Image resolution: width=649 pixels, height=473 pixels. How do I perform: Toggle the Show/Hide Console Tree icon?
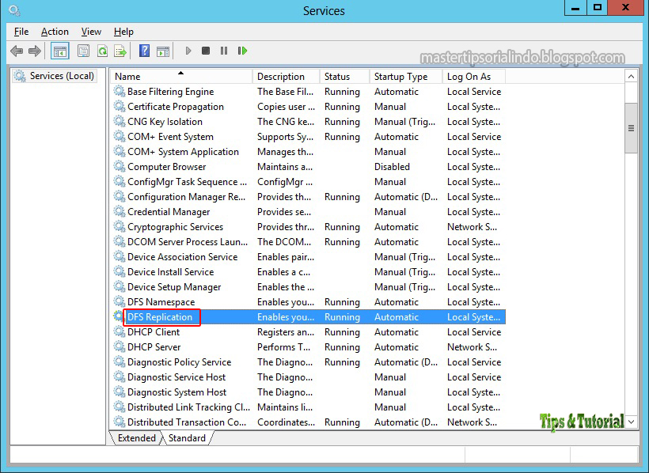59,51
